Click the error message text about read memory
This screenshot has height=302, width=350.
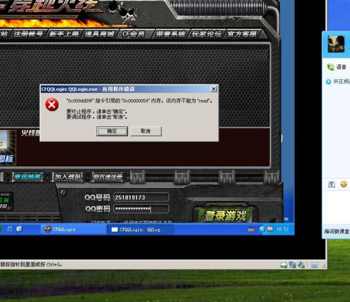pyautogui.click(x=139, y=101)
